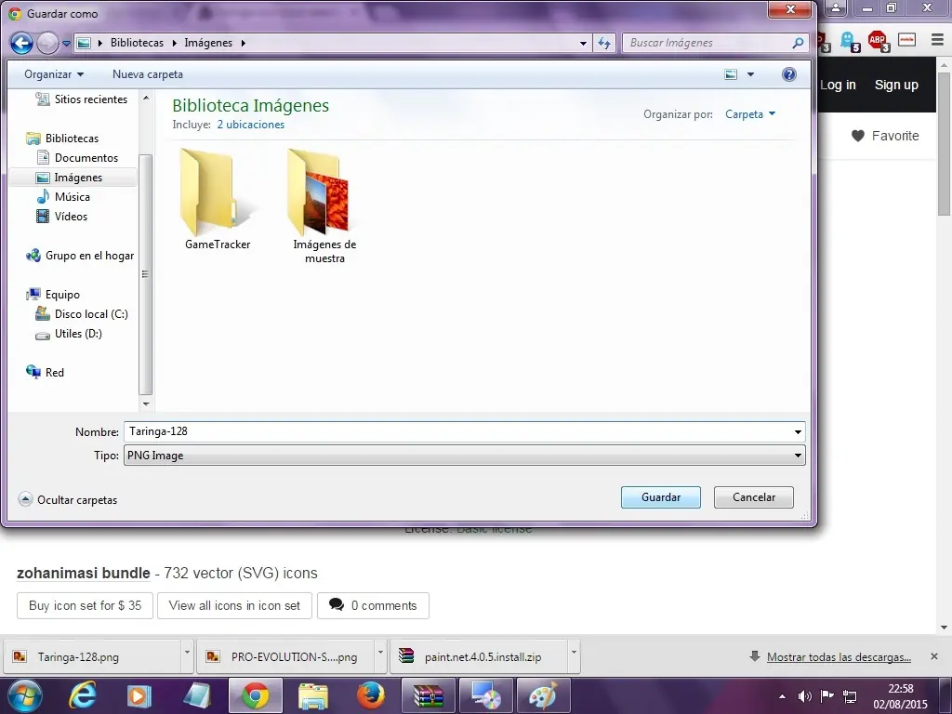952x714 pixels.
Task: Open the Windows Start button
Action: coord(25,695)
